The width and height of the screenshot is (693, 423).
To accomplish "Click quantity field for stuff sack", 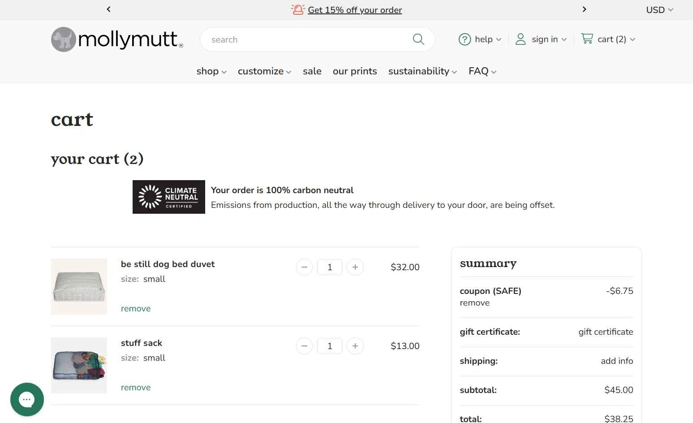I will [x=330, y=346].
